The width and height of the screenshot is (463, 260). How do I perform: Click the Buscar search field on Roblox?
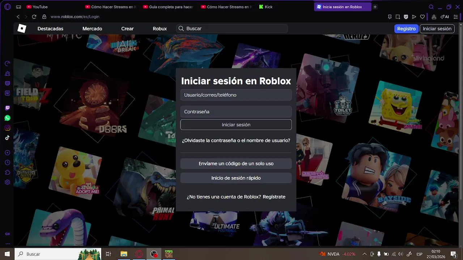point(232,29)
